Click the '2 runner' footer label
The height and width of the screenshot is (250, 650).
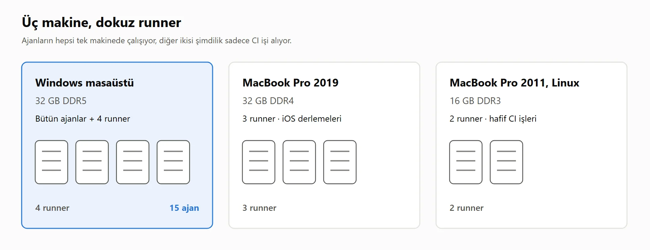pyautogui.click(x=467, y=208)
